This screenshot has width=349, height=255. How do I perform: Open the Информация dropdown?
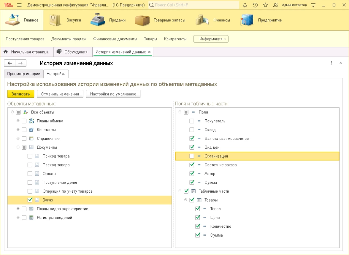tap(211, 39)
